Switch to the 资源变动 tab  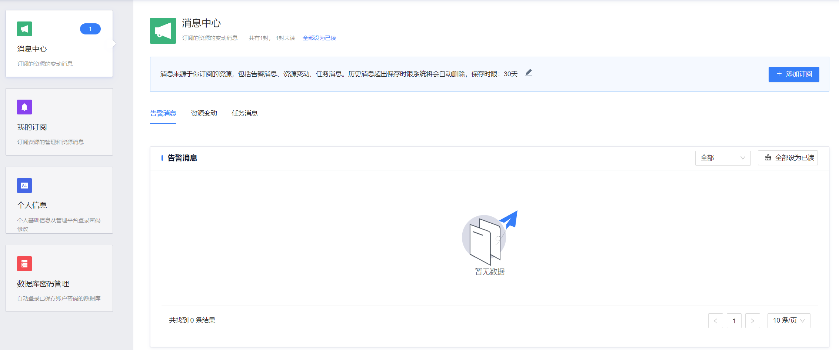204,113
